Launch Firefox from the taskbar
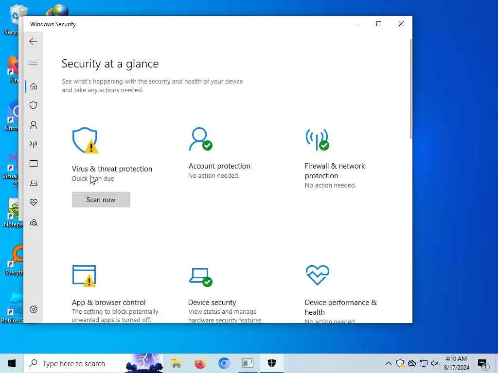Screen dimensions: 498x373 point(200,363)
